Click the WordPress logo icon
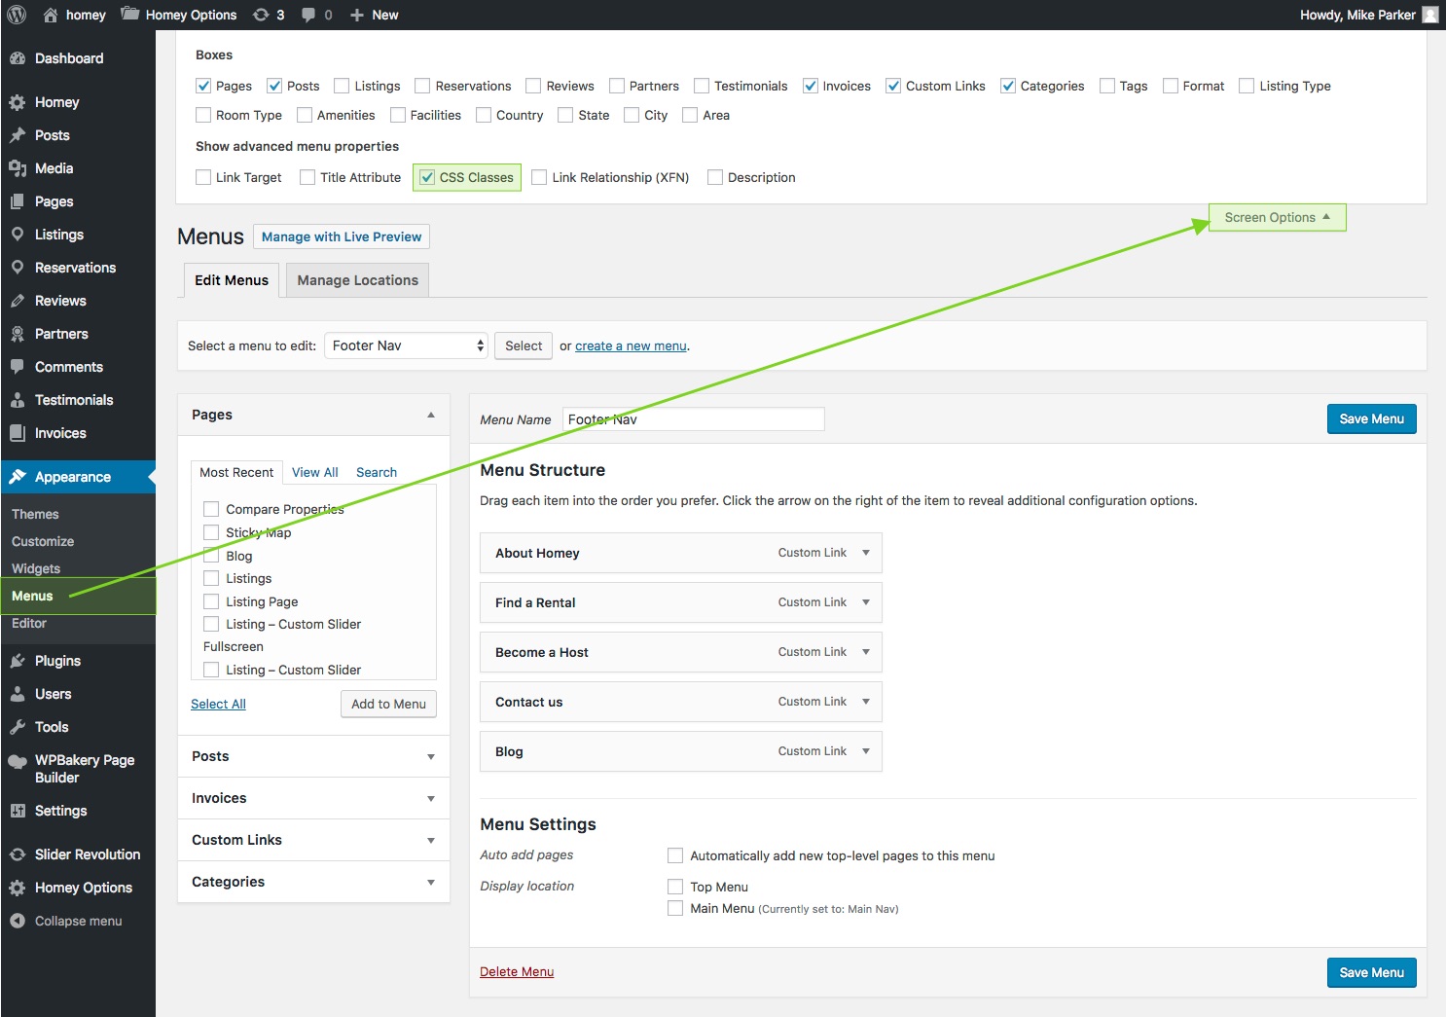The width and height of the screenshot is (1446, 1017). point(17,15)
